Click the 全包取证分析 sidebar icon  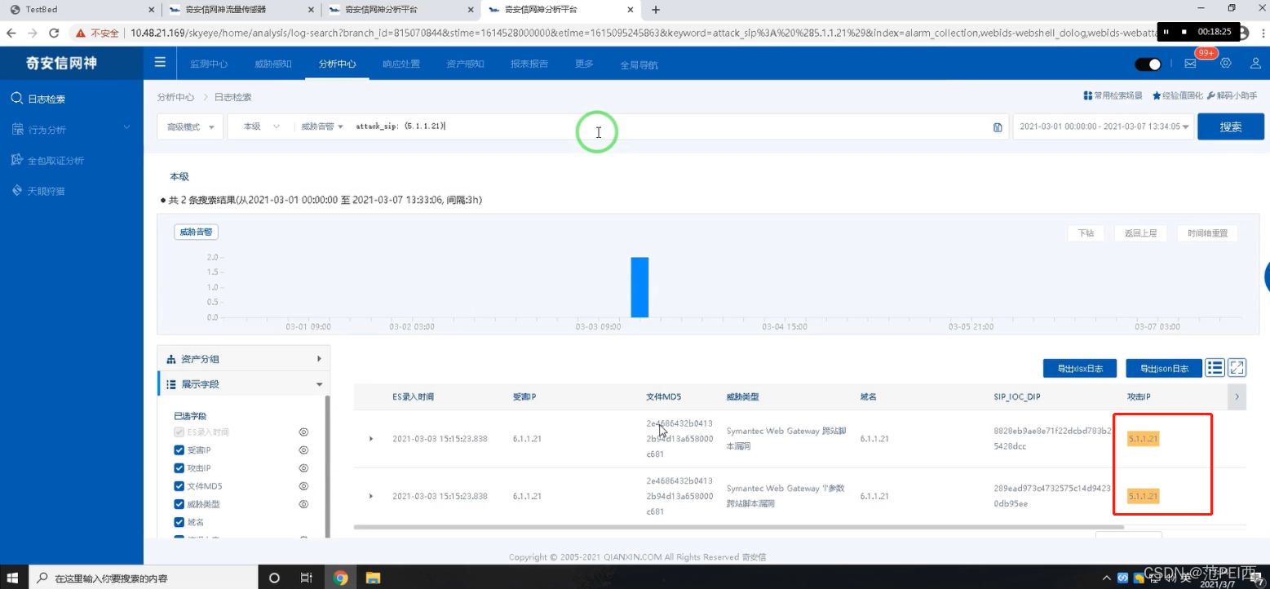[16, 160]
